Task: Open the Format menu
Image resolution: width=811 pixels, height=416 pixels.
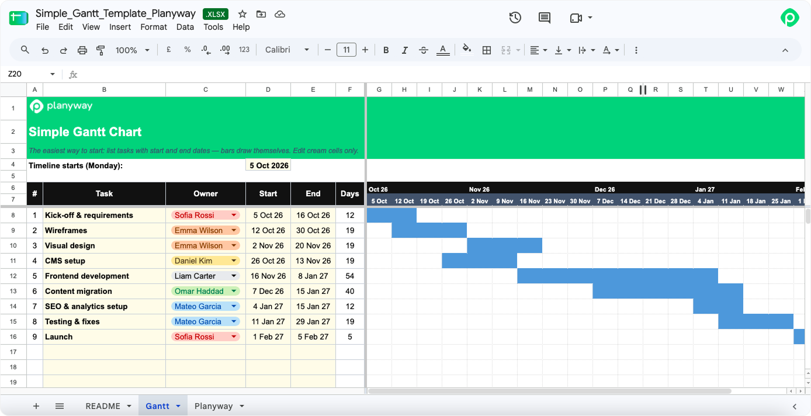Action: (154, 27)
